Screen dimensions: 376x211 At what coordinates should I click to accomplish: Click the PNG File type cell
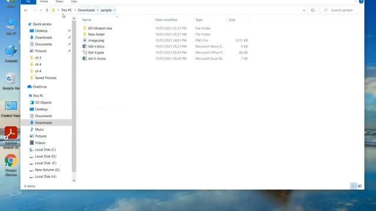click(x=202, y=40)
